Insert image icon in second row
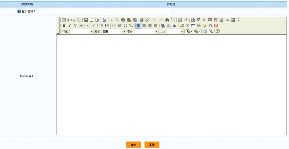289x149 pixels. tap(182, 26)
